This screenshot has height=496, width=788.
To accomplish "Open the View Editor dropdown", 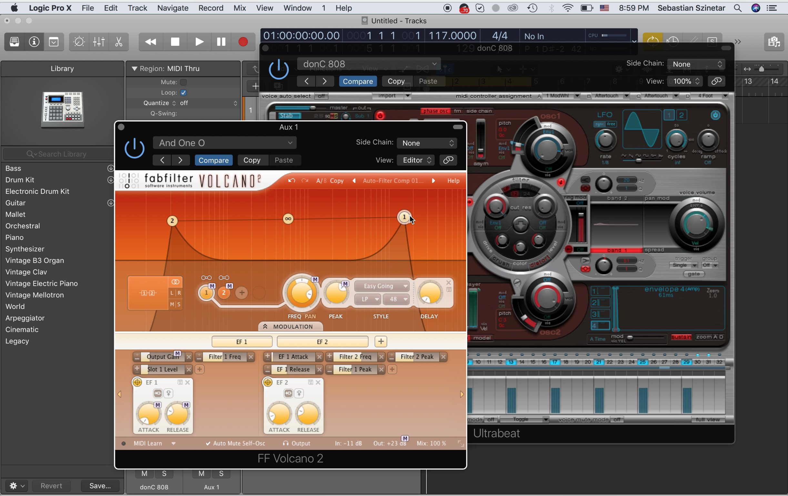I will tap(416, 160).
